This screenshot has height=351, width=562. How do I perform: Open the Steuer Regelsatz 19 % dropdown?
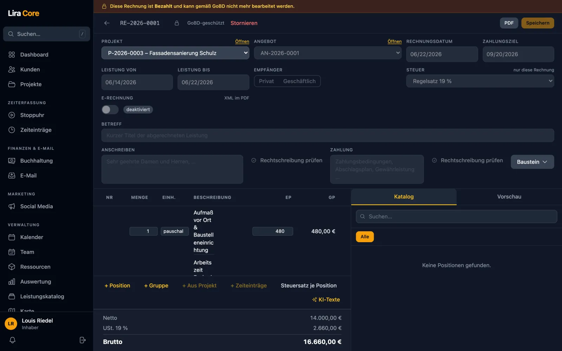click(x=480, y=81)
